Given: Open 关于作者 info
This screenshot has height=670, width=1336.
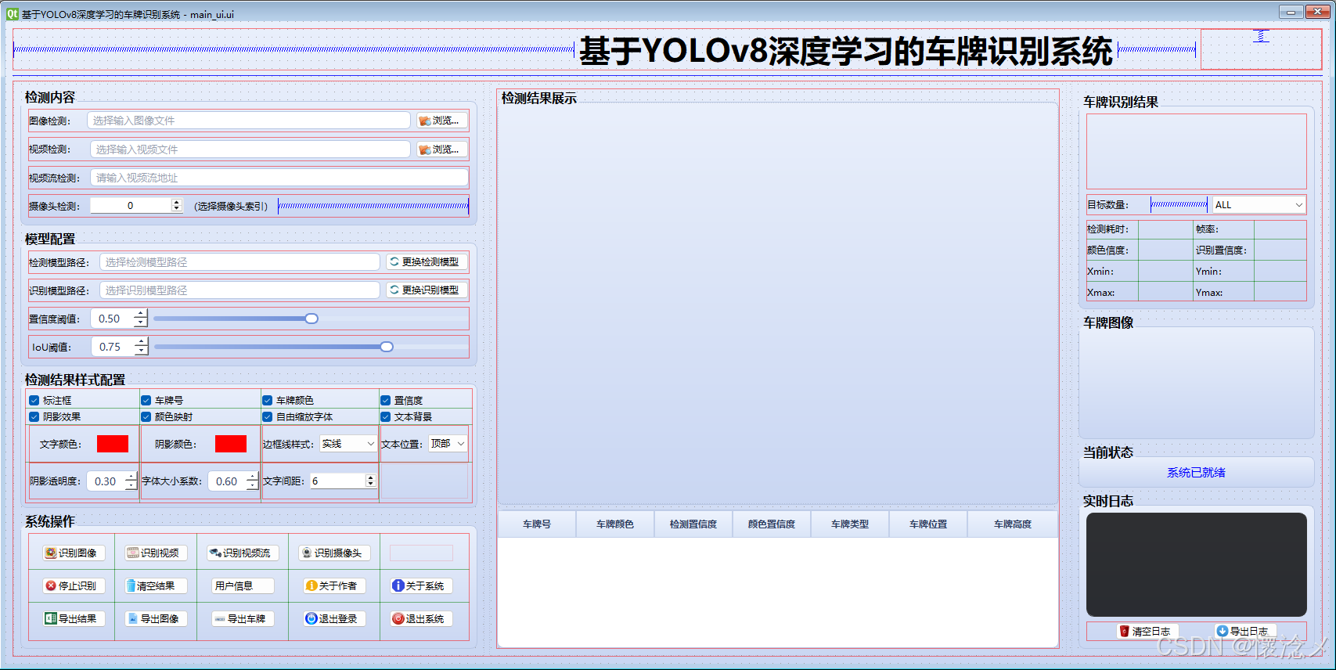Looking at the screenshot, I should [334, 585].
